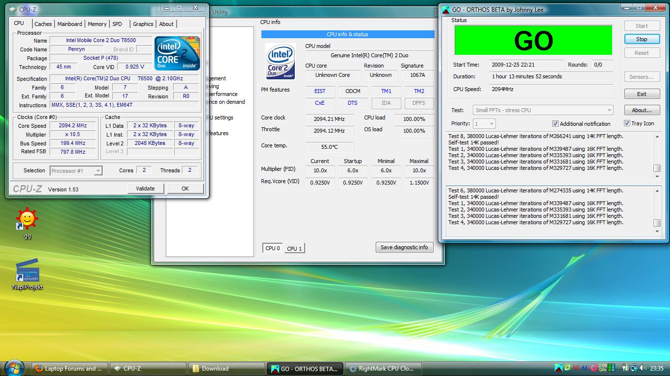
Task: Expand the Priority dropdown
Action: click(x=484, y=124)
